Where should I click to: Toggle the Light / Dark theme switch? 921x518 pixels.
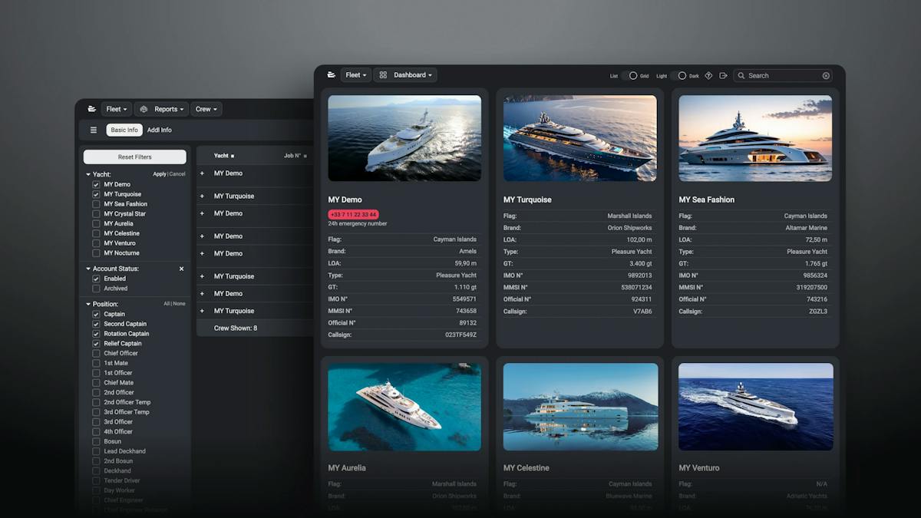coord(678,76)
